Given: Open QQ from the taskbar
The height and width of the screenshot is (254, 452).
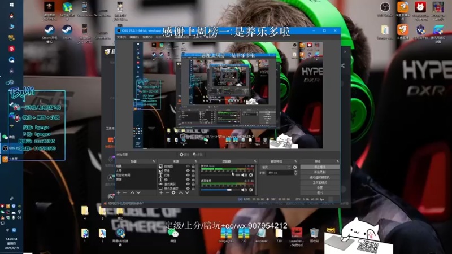Looking at the screenshot, I should (x=11, y=16).
